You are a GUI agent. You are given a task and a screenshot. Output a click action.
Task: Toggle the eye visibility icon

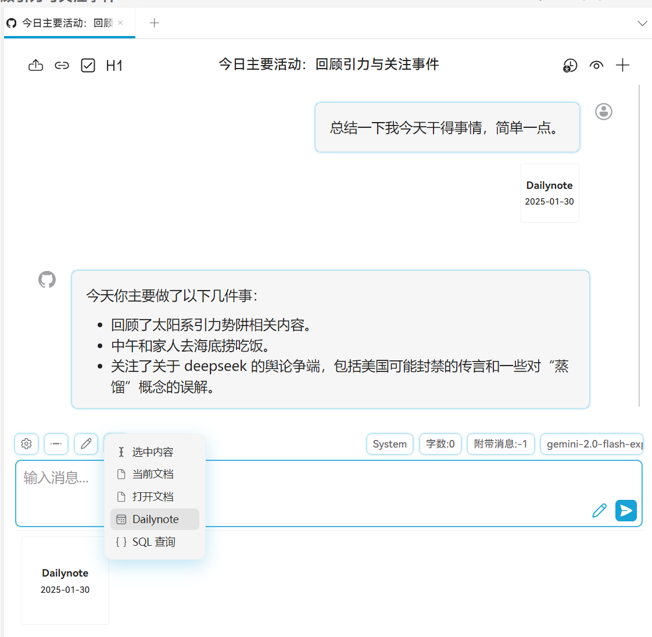tap(596, 66)
